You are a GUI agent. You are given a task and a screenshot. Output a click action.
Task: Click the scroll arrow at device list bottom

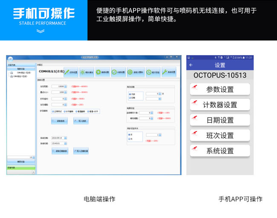[x=33, y=172]
